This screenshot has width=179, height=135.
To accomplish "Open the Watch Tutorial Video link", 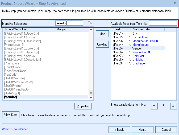I will [x=15, y=129].
